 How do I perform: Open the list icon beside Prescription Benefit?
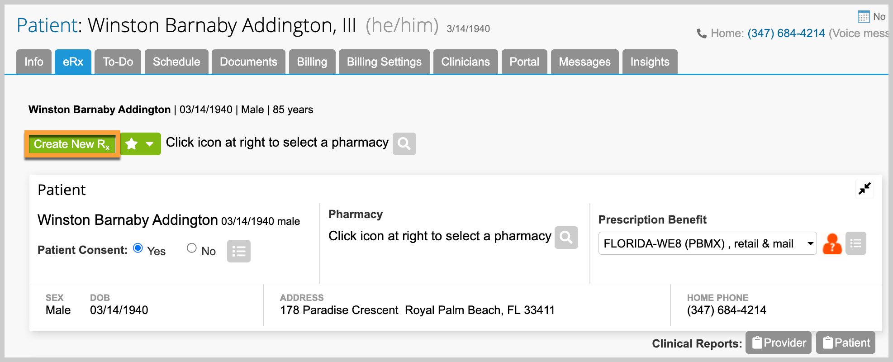tap(856, 243)
